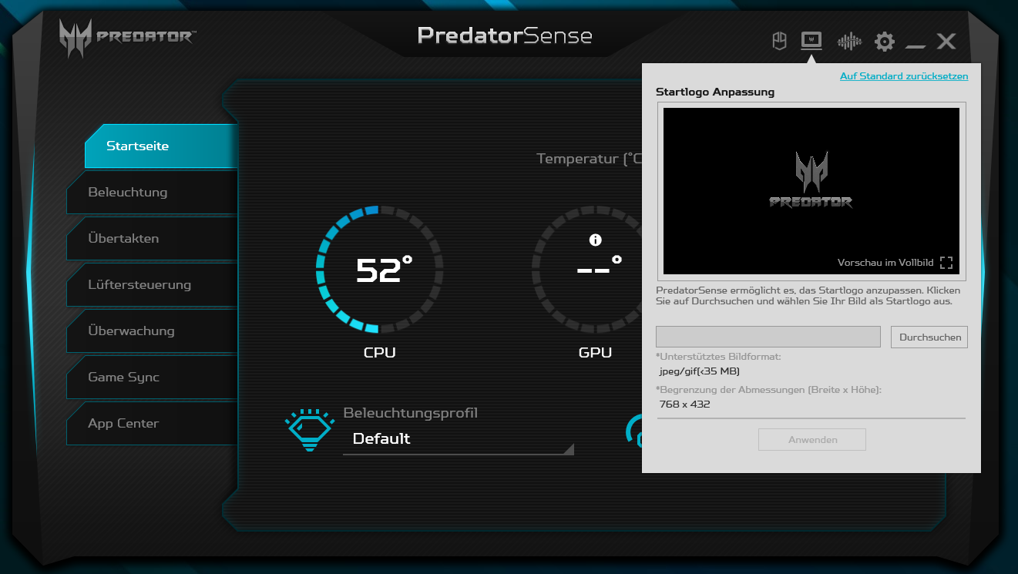
Task: Click the Anwenden button
Action: coord(812,440)
